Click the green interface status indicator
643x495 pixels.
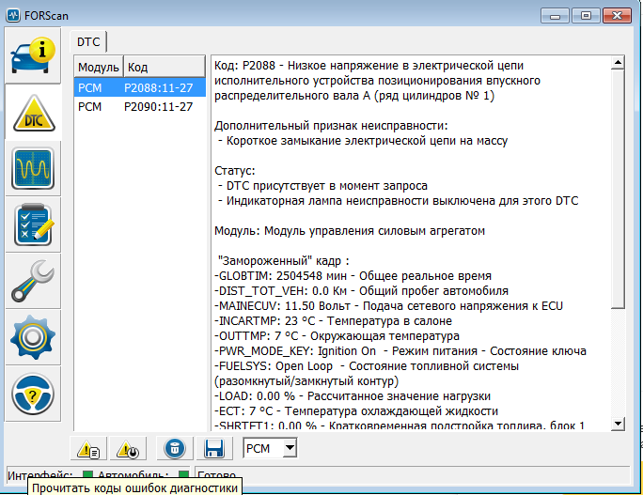[87, 475]
